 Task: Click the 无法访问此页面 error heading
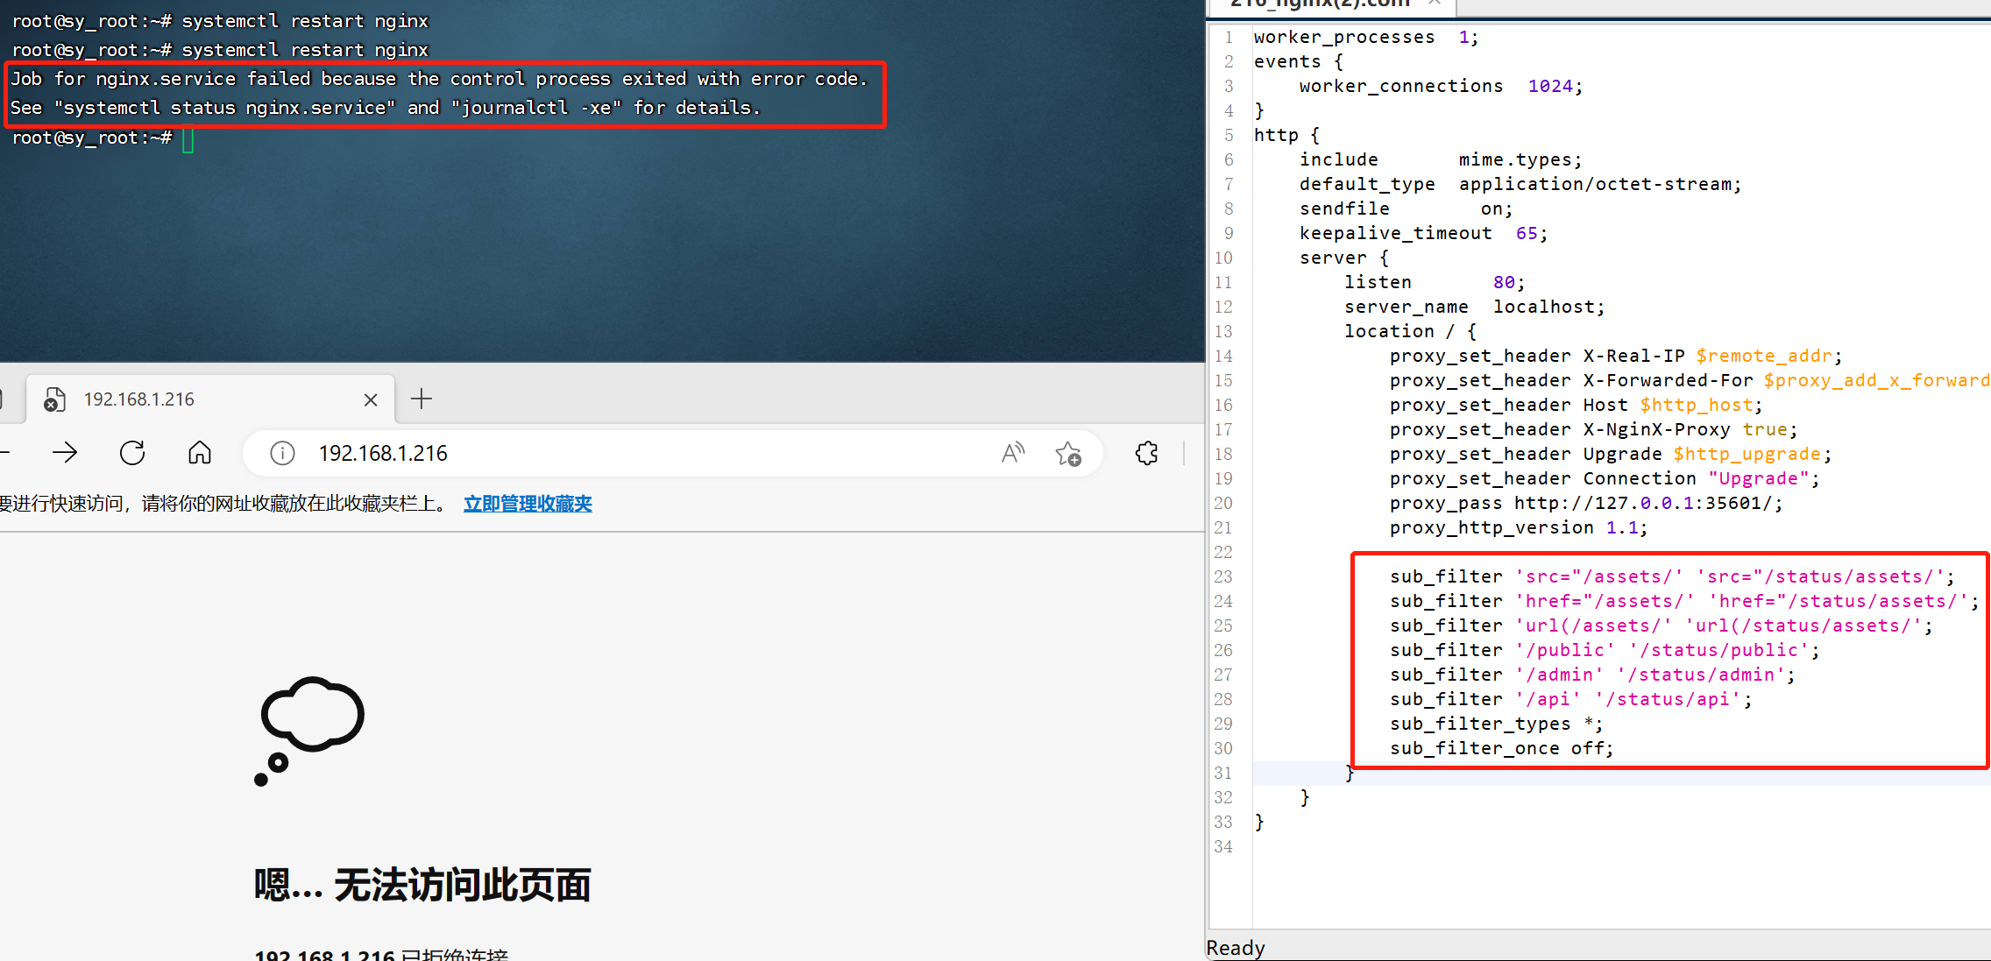tap(422, 885)
